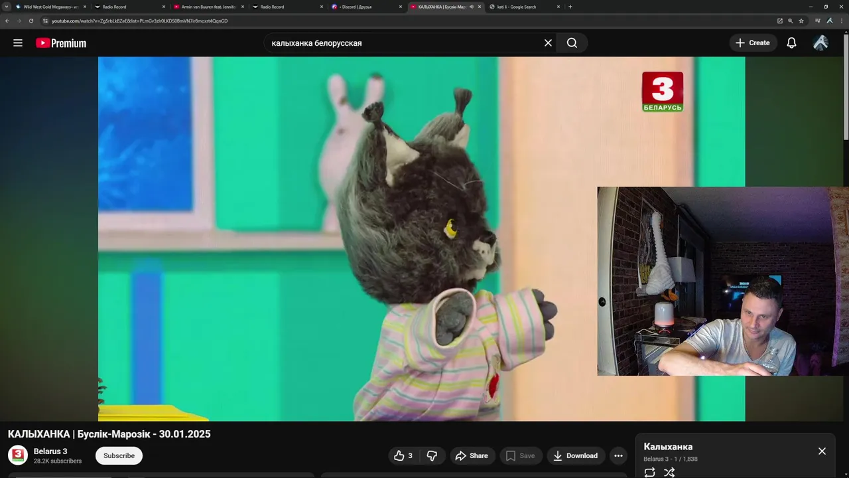This screenshot has height=478, width=849.
Task: Open the notifications bell
Action: (791, 43)
